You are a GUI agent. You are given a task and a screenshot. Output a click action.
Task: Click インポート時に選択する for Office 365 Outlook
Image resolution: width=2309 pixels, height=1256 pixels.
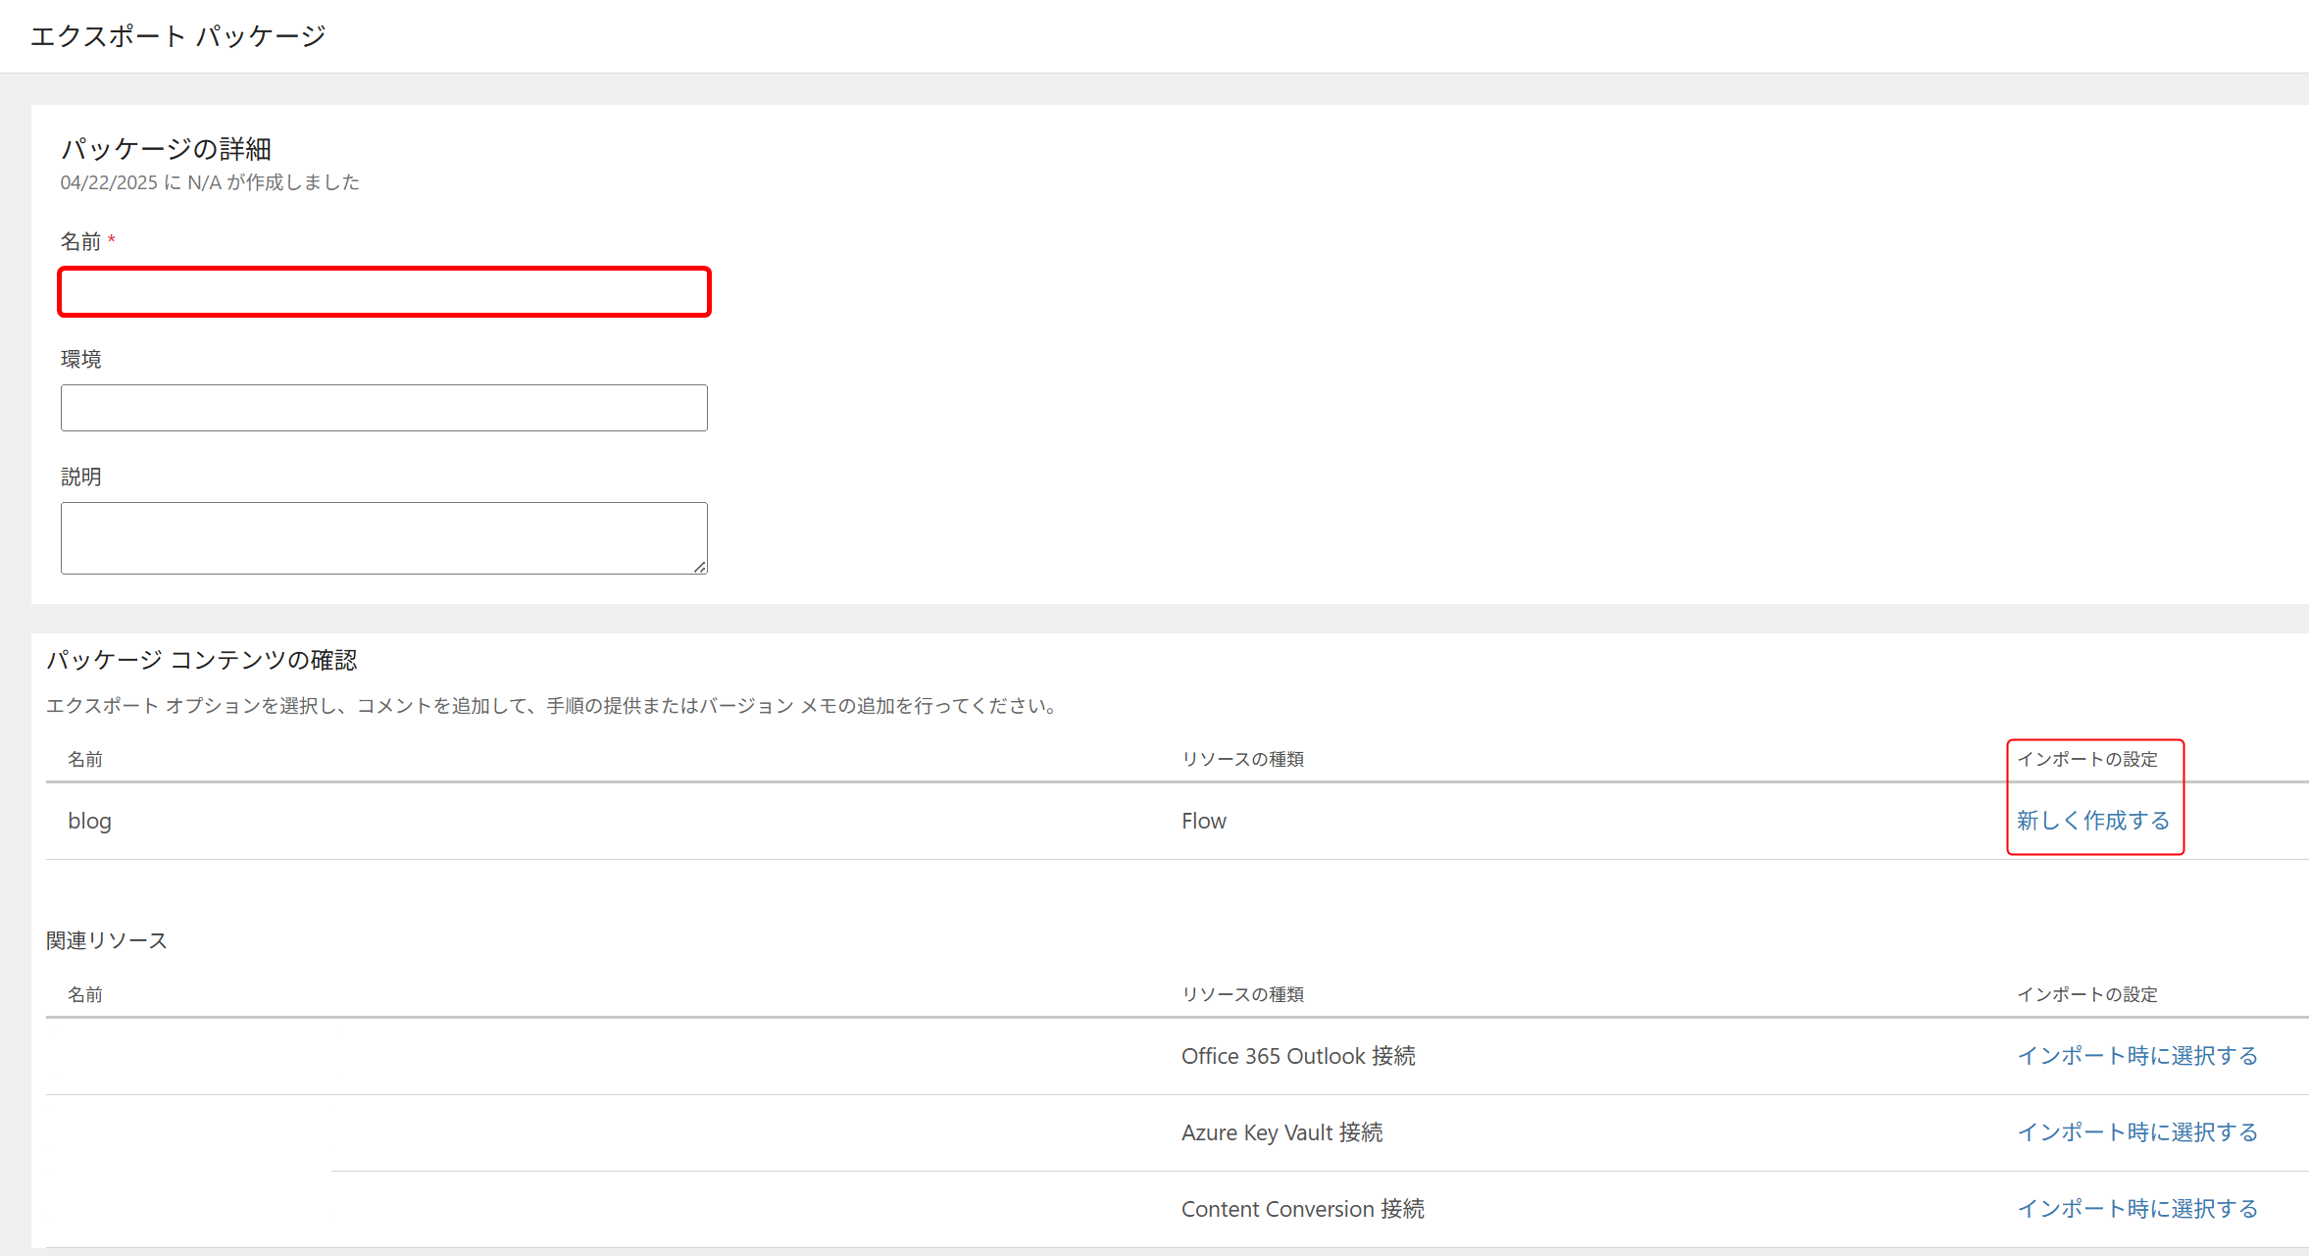pos(2136,1055)
